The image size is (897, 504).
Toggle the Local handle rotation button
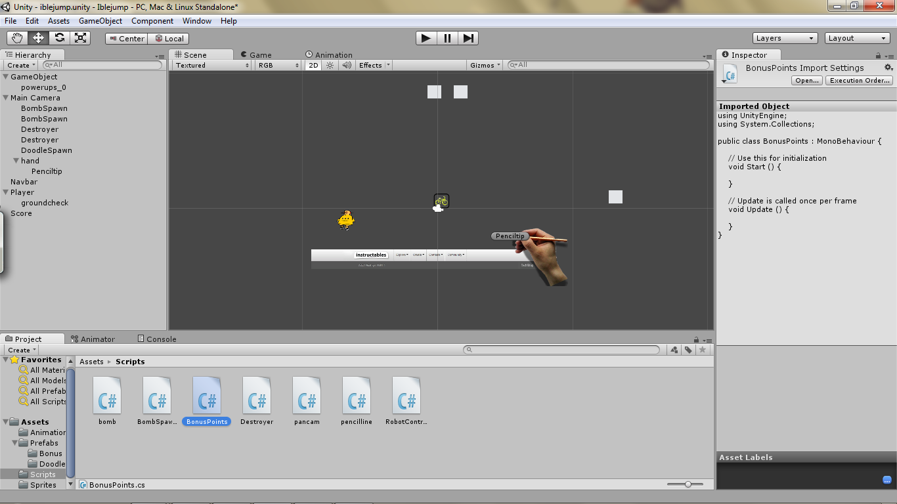point(169,39)
